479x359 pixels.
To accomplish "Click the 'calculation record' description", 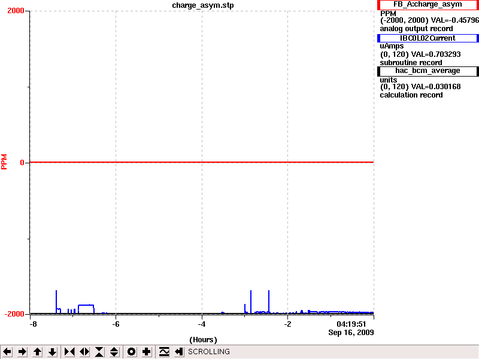I will click(x=411, y=95).
